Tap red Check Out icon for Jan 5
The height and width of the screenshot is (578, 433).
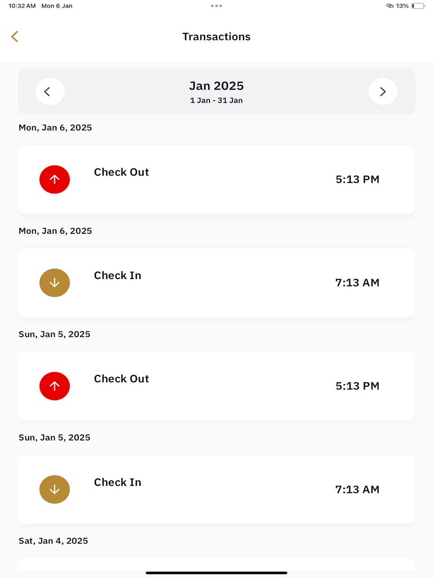click(x=55, y=386)
